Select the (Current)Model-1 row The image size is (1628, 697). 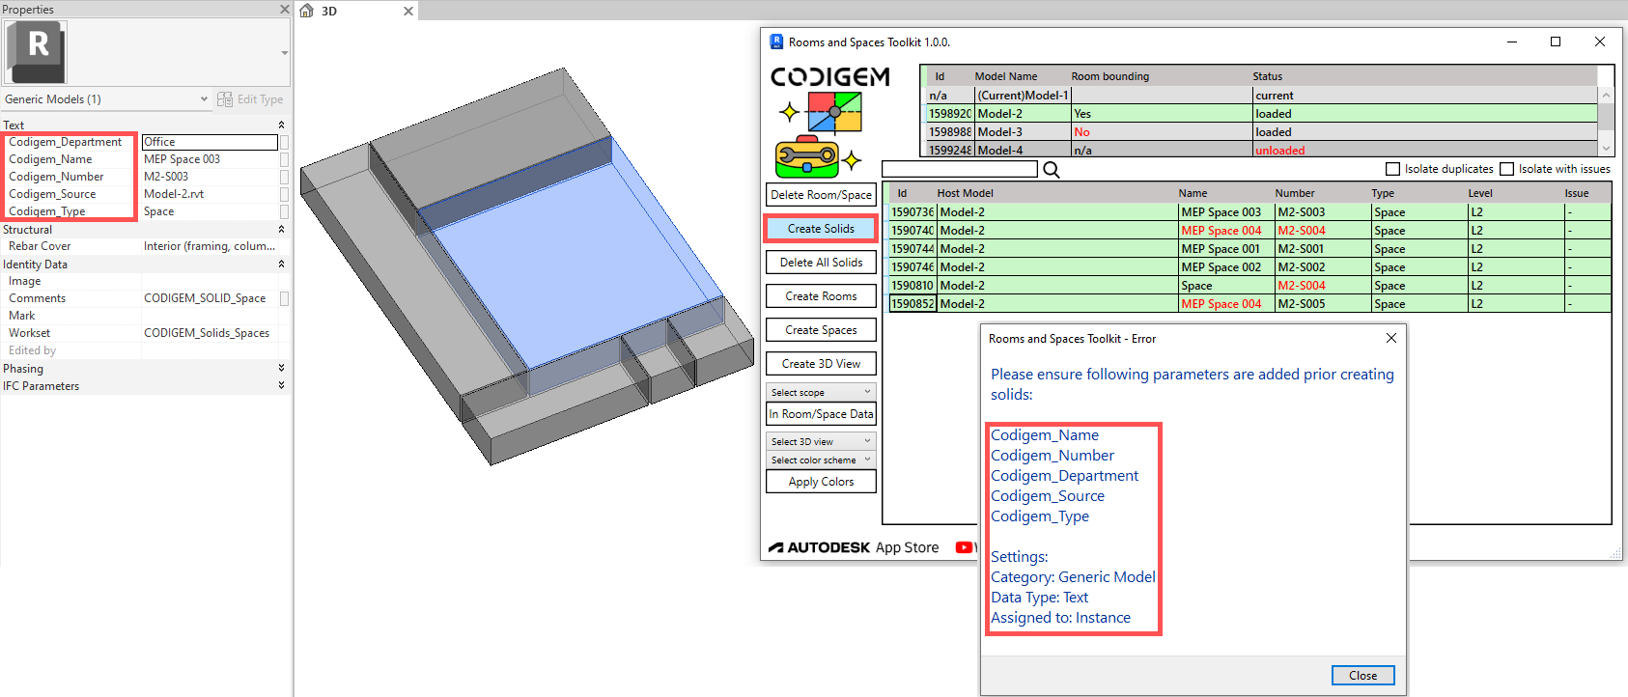(x=1261, y=96)
